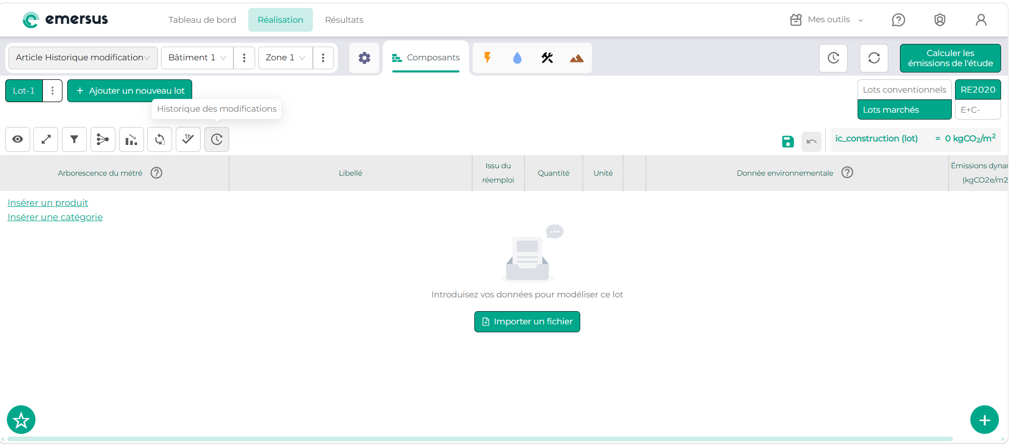Click the horizontal scrollbar at bottom
1009x445 pixels.
[480, 439]
